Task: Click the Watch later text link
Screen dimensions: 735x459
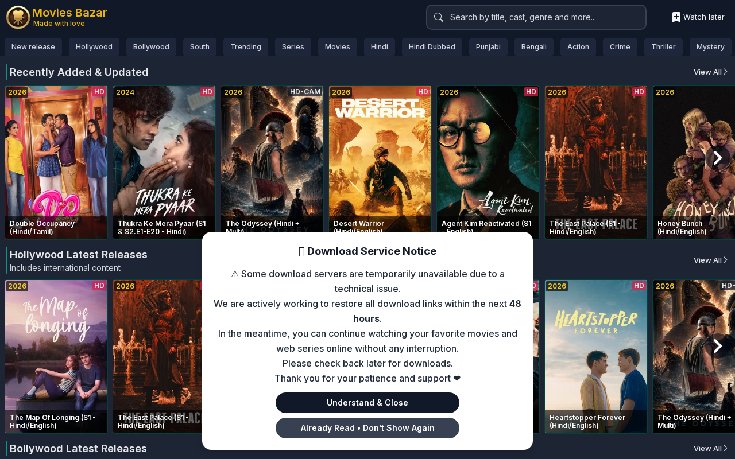Action: [704, 17]
